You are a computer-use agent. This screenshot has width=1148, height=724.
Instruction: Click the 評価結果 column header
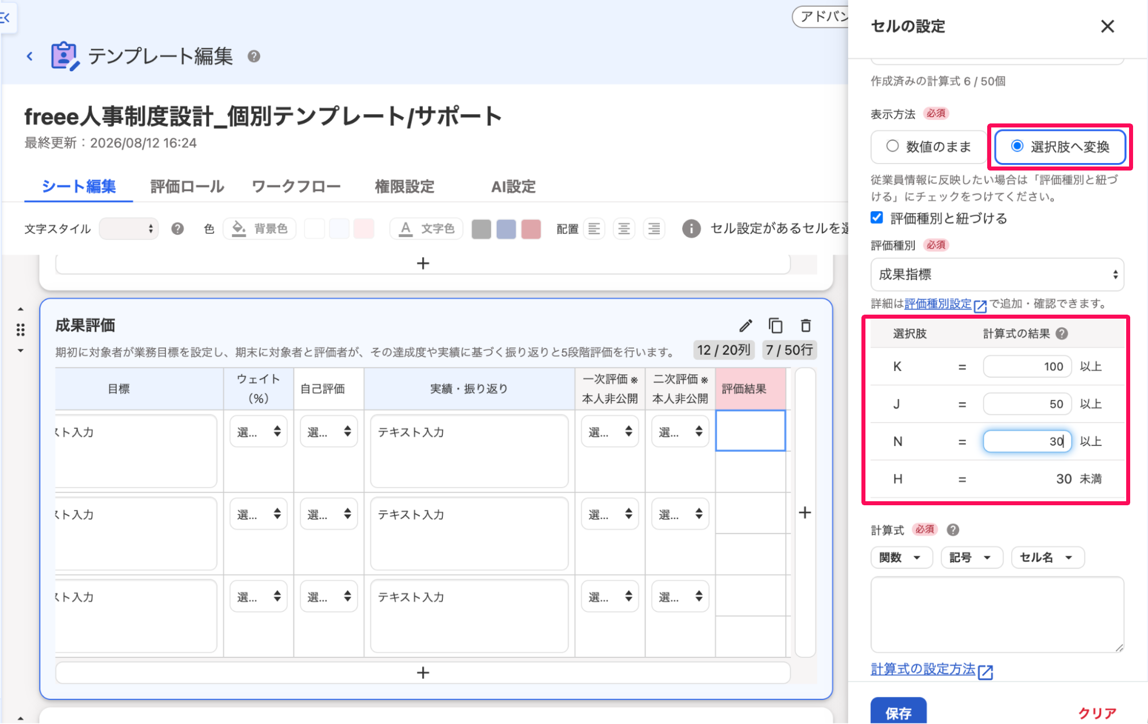click(750, 389)
